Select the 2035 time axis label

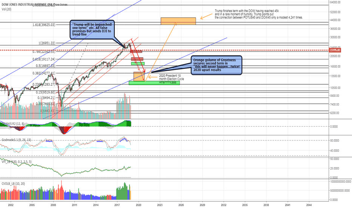(x=245, y=205)
